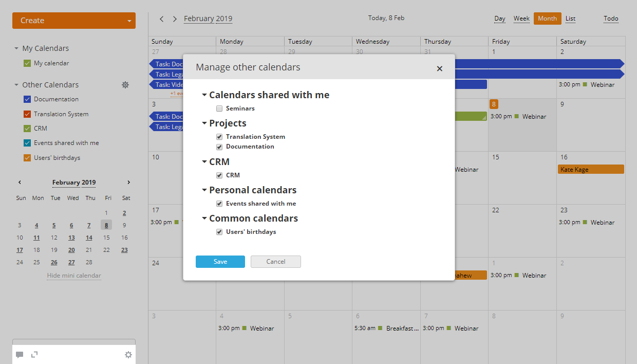637x364 pixels.
Task: Open the chat bubble icon at bottom left
Action: pos(20,354)
